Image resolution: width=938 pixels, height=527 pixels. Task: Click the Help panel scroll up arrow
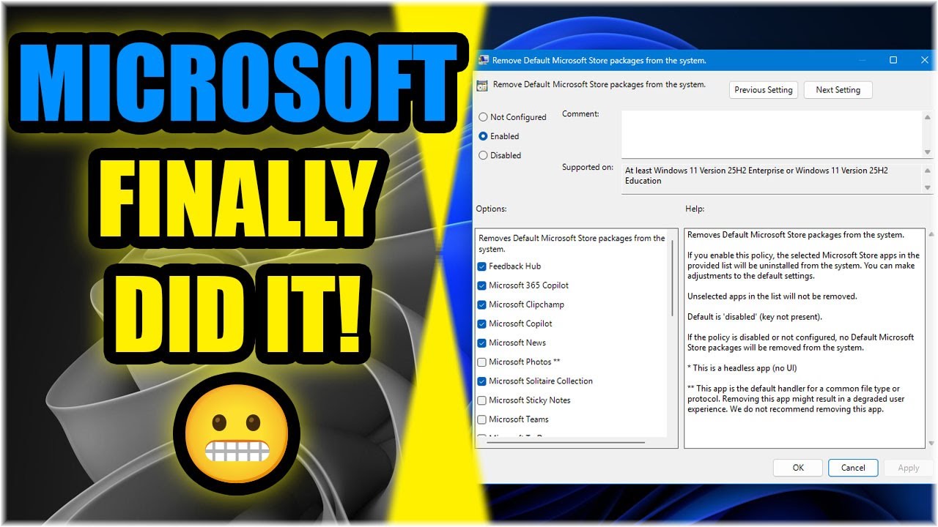[x=931, y=235]
